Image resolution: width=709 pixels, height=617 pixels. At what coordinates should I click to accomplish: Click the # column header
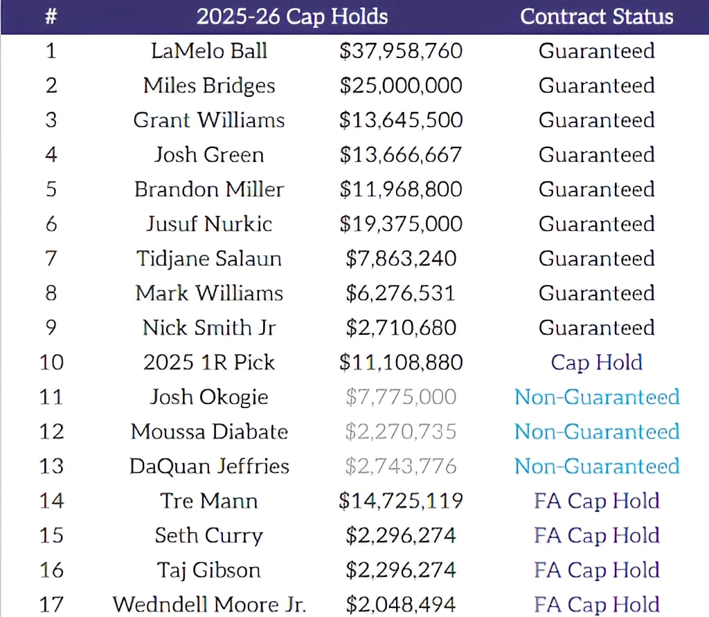tap(51, 17)
